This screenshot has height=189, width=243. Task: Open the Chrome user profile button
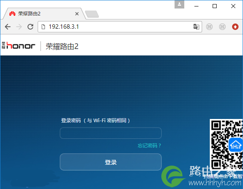click(179, 4)
